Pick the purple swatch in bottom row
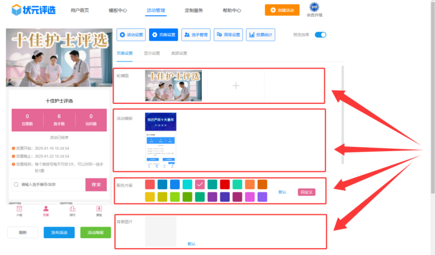The image size is (435, 255). [x=212, y=197]
